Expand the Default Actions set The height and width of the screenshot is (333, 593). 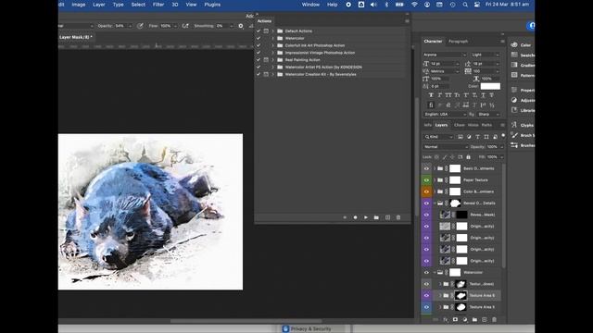pyautogui.click(x=272, y=31)
